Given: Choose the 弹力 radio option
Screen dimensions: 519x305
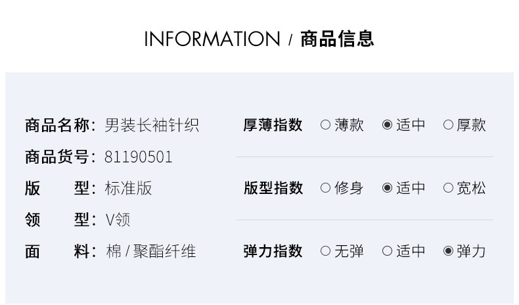Looking at the screenshot, I should [x=448, y=251].
